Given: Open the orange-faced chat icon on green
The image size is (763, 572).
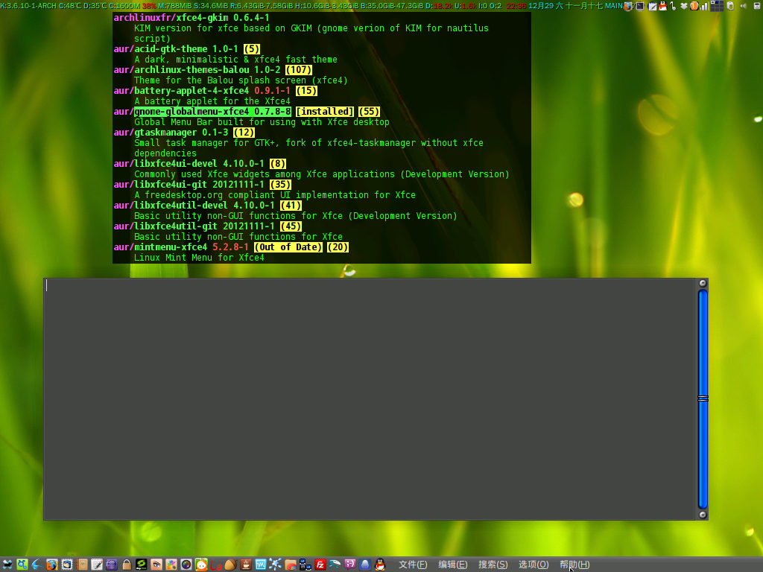Looking at the screenshot, I should pyautogui.click(x=201, y=565).
